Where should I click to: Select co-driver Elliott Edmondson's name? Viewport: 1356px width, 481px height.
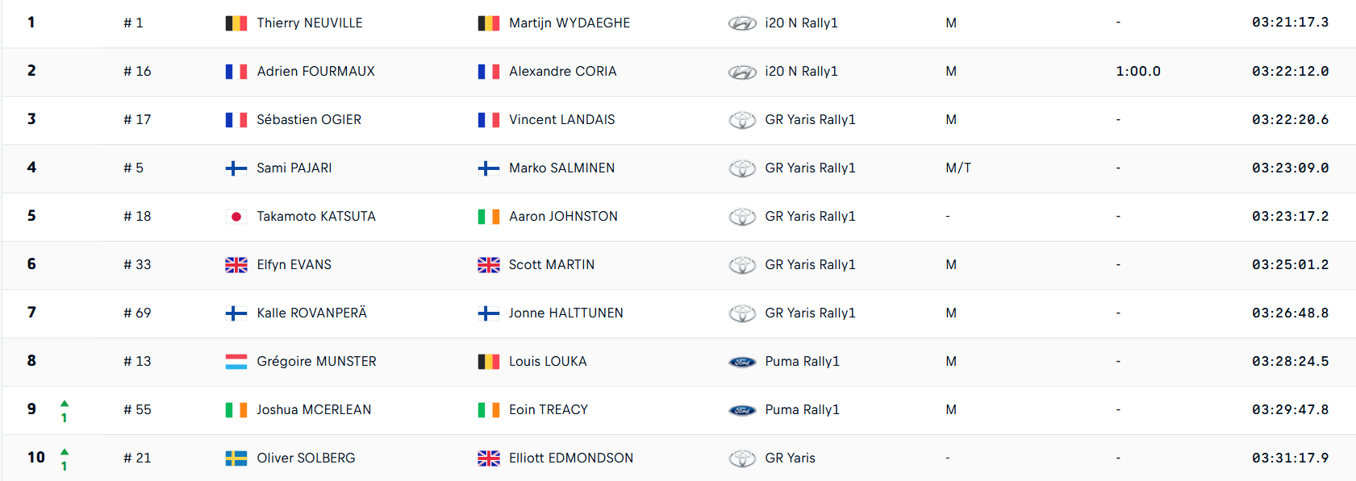point(570,458)
